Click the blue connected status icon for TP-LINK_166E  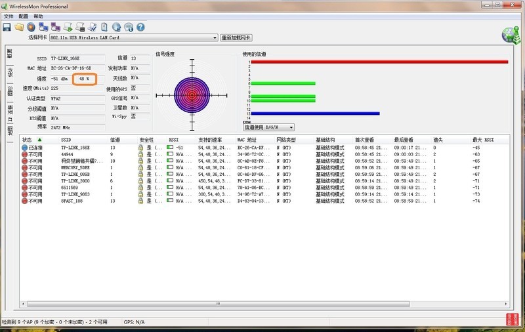click(x=24, y=148)
